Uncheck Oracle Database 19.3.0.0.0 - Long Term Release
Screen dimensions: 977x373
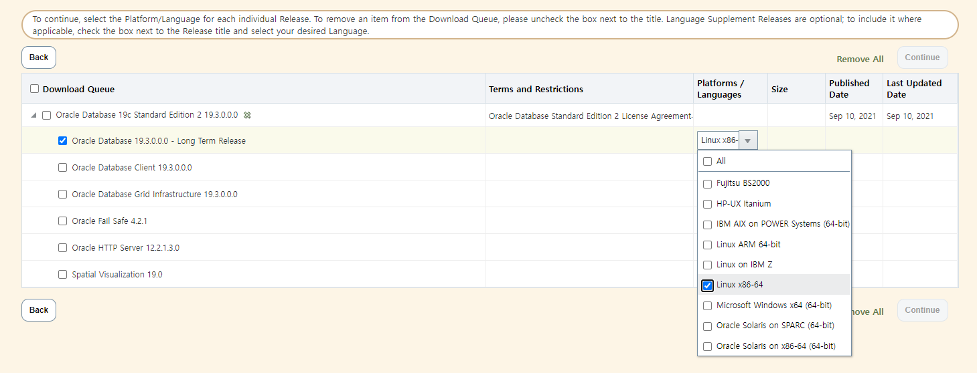[63, 140]
